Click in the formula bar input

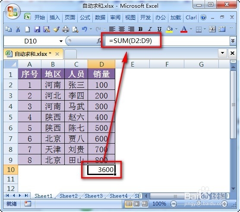pos(167,41)
